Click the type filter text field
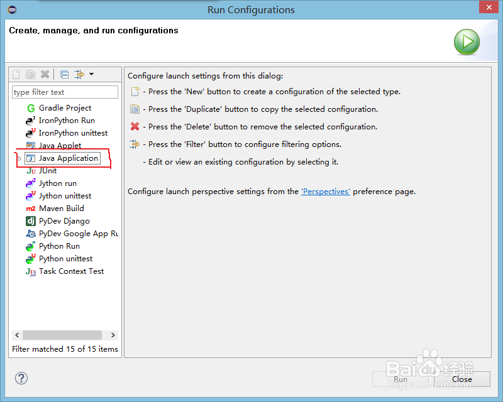503x402 pixels. tap(65, 92)
